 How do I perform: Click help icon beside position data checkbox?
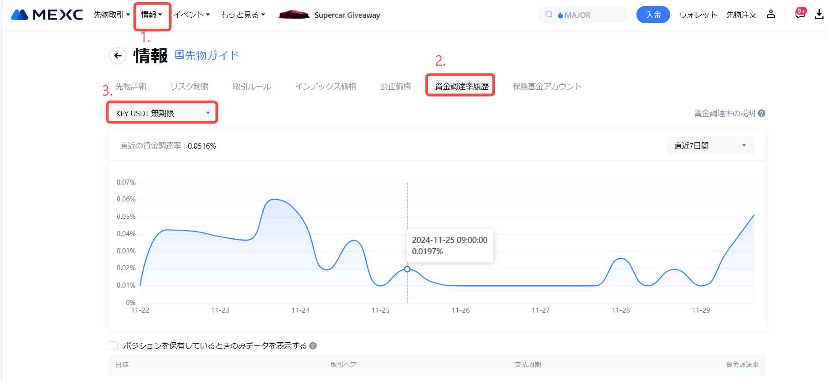pos(313,346)
